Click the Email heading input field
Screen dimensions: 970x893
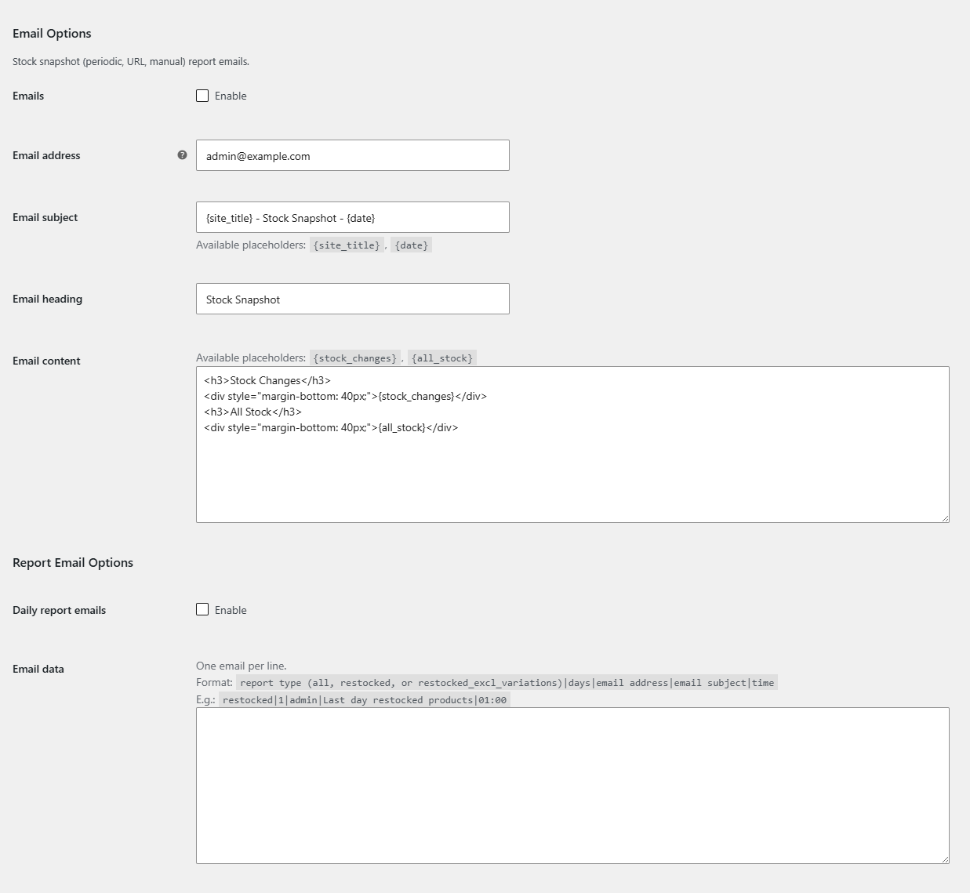pyautogui.click(x=353, y=299)
